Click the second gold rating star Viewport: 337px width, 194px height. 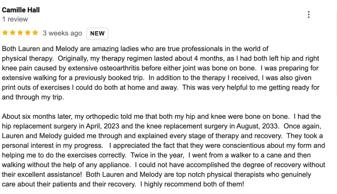point(13,33)
